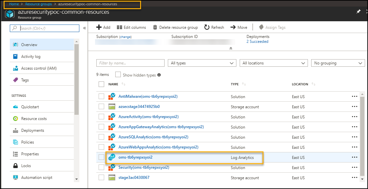Collapse the sidebar menu with the double chevron

(85, 28)
